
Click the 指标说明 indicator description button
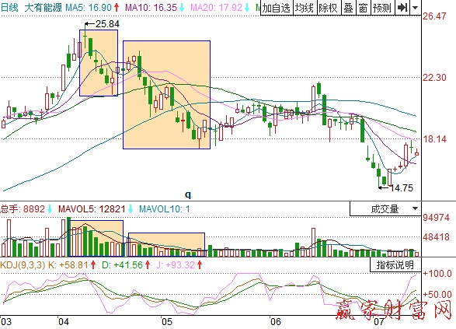tap(395, 265)
